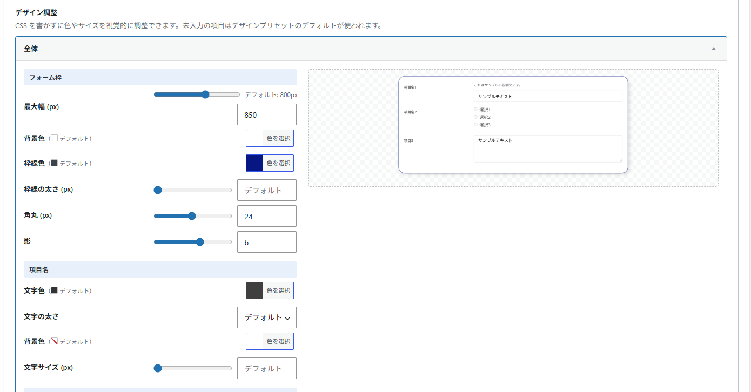Collapse the 全体 section with triangle icon

(713, 49)
